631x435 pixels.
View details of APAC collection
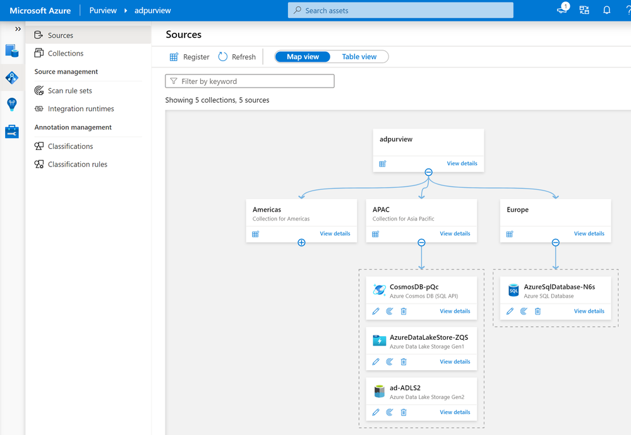[455, 233]
